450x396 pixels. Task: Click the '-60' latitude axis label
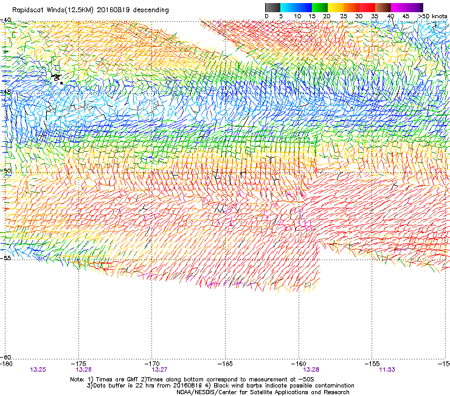pos(5,357)
